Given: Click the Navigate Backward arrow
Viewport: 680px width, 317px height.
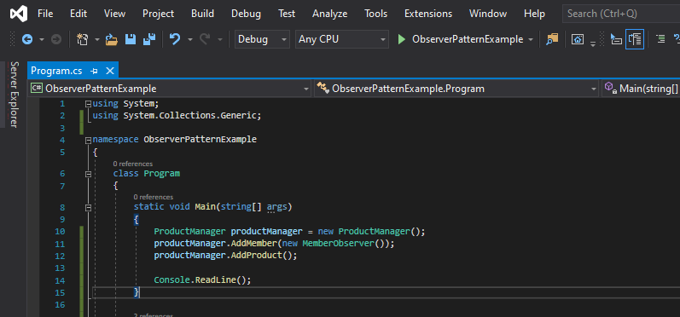Looking at the screenshot, I should coord(27,40).
